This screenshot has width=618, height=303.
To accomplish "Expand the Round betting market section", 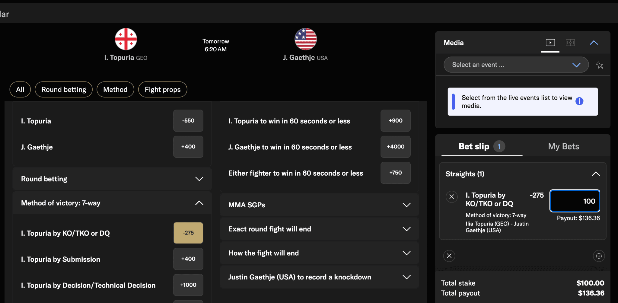I will pyautogui.click(x=112, y=179).
